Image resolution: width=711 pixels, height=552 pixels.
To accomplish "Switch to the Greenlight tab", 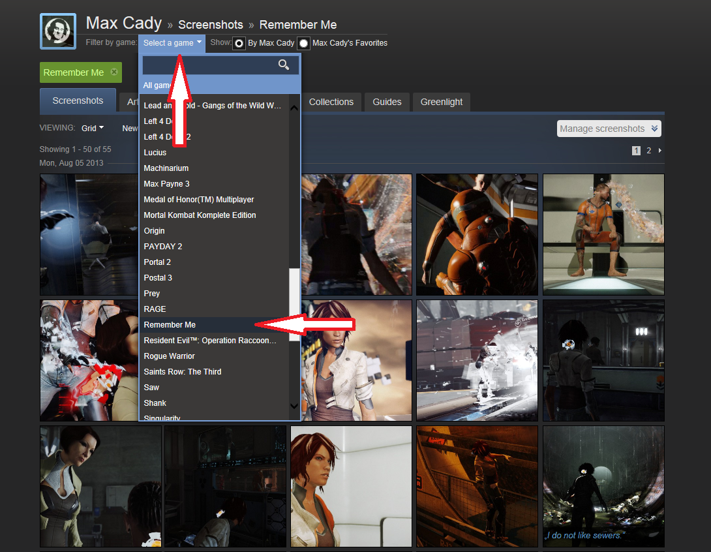I will [441, 102].
